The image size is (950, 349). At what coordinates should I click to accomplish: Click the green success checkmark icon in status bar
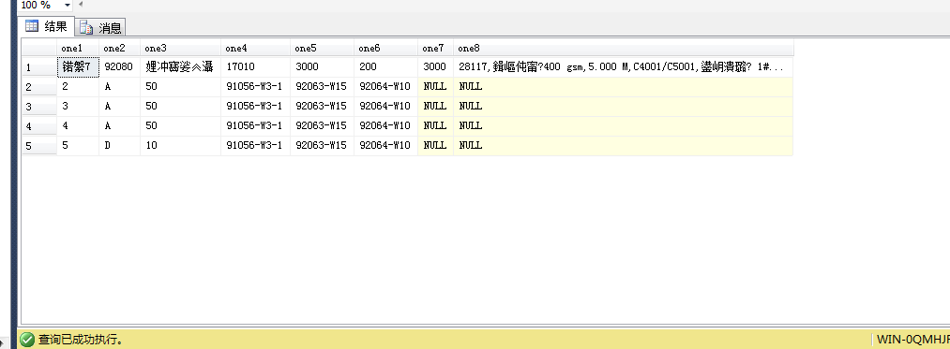click(27, 340)
